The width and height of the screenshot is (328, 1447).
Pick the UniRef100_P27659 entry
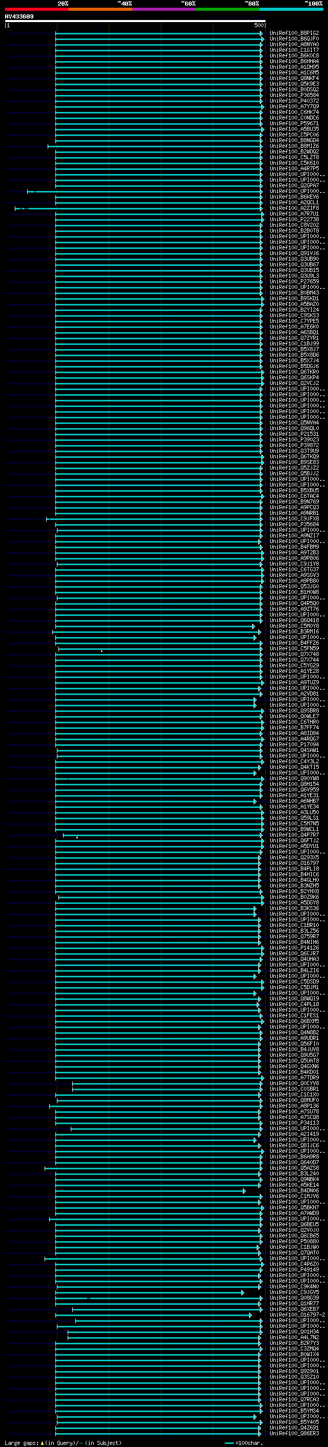click(294, 281)
